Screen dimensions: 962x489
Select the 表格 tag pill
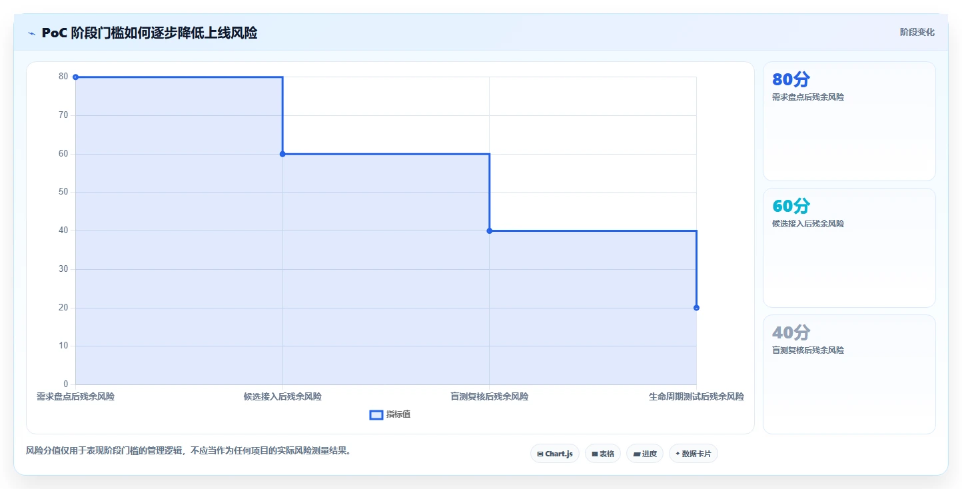602,454
